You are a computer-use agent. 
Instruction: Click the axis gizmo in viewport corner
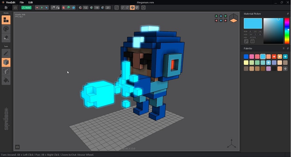pyautogui.click(x=231, y=144)
